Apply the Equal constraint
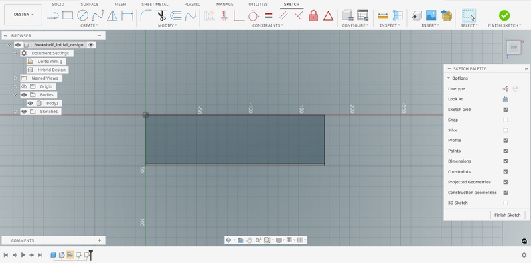Screen dimensions: 531x263 click(269, 15)
